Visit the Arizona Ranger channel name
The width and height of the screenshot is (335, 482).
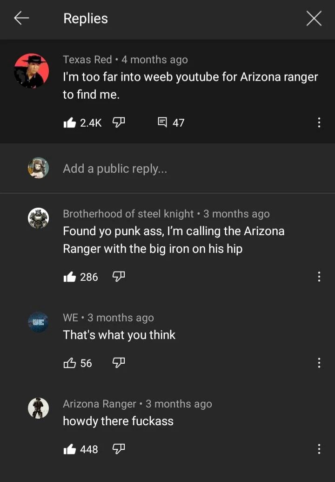(x=100, y=404)
